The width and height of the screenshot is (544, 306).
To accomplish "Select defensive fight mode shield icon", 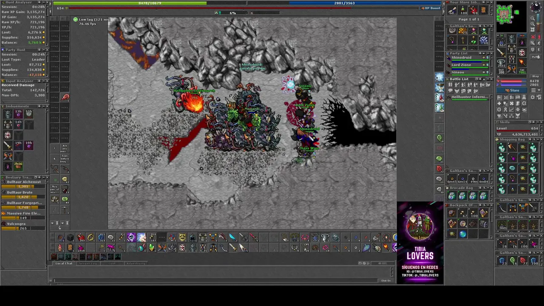I will pyautogui.click(x=533, y=50).
